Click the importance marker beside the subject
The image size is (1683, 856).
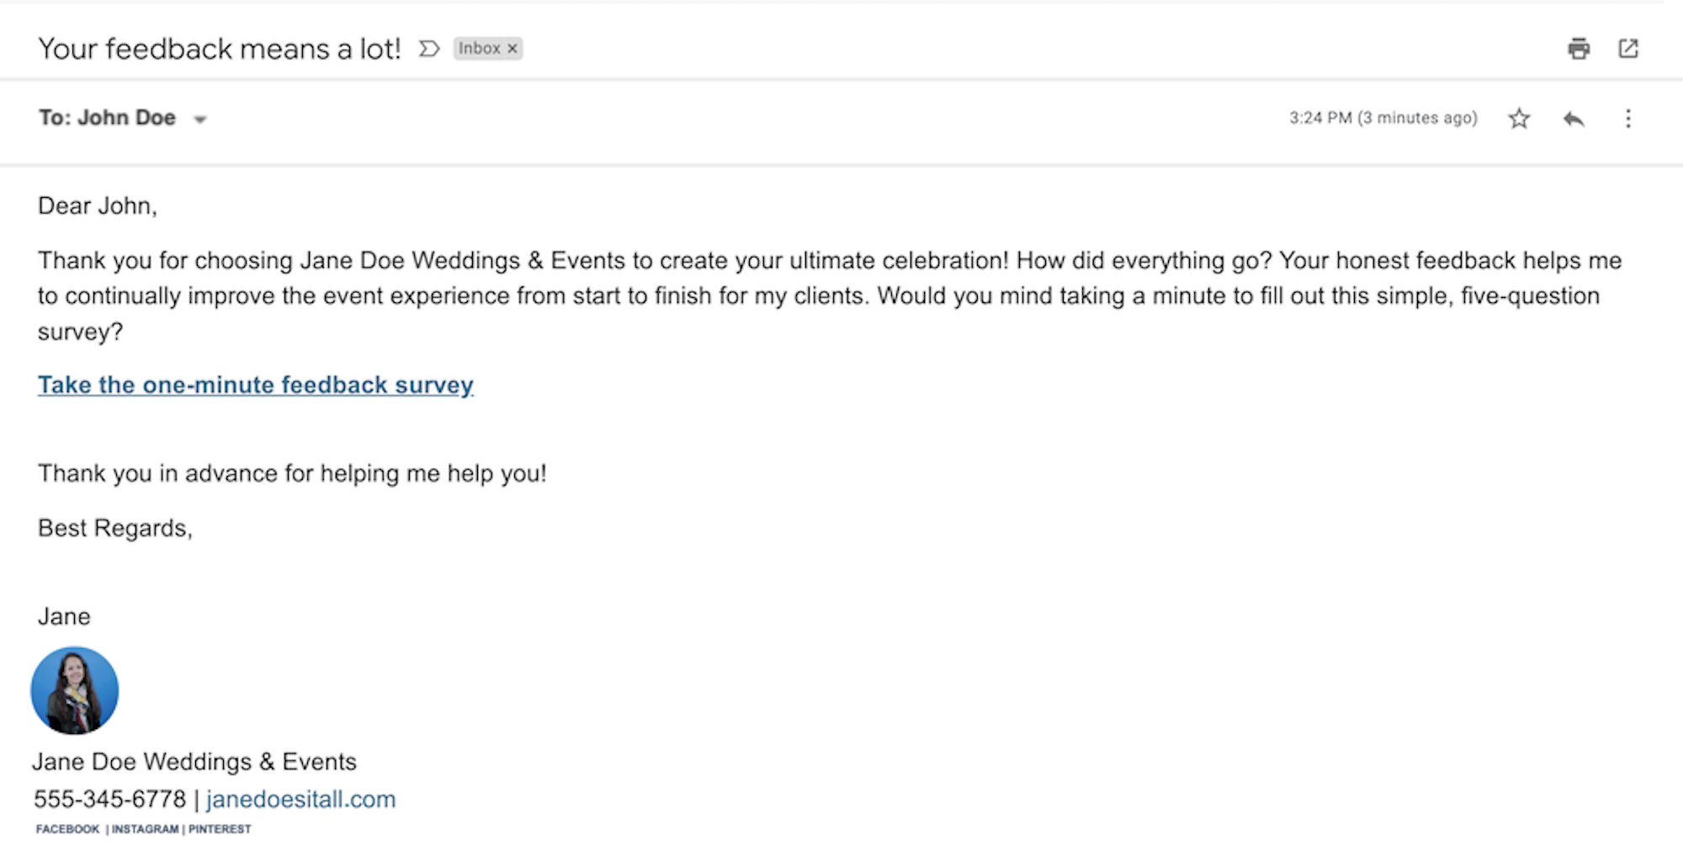tap(429, 49)
